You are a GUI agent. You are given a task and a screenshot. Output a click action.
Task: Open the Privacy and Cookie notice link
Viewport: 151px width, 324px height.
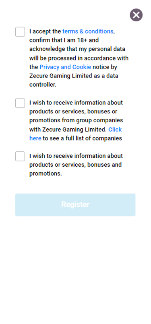(65, 67)
